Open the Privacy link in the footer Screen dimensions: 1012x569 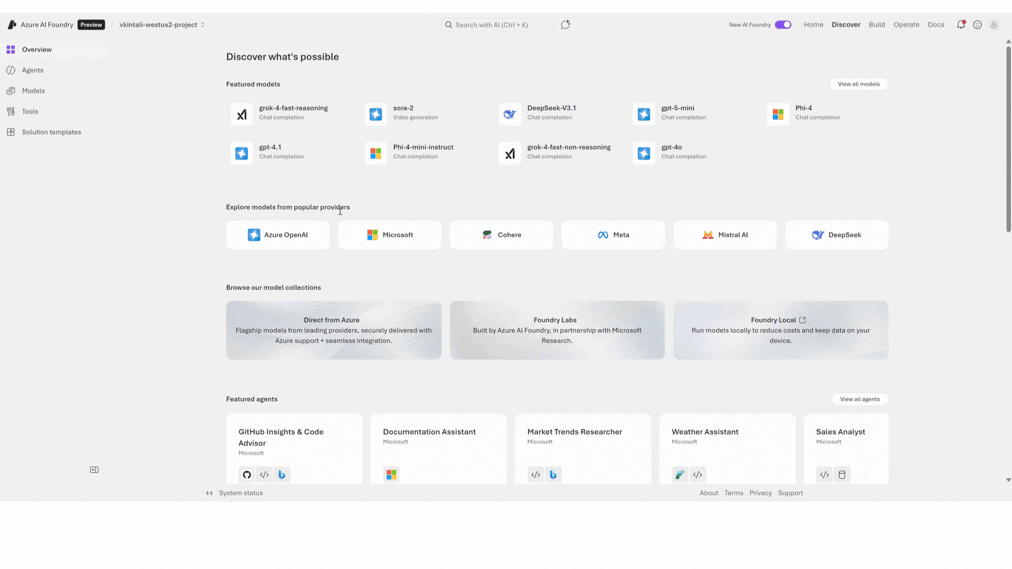(760, 493)
